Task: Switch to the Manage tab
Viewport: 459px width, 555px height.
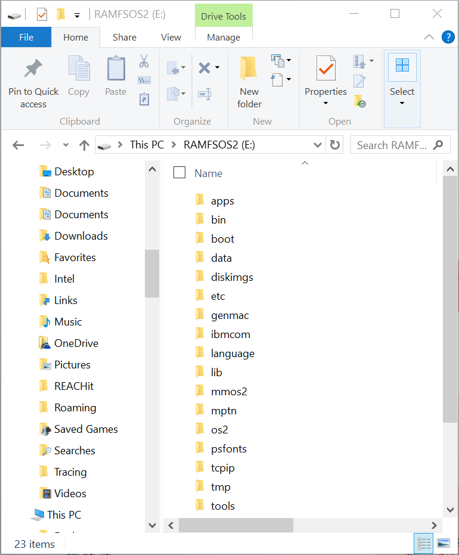Action: pyautogui.click(x=224, y=37)
